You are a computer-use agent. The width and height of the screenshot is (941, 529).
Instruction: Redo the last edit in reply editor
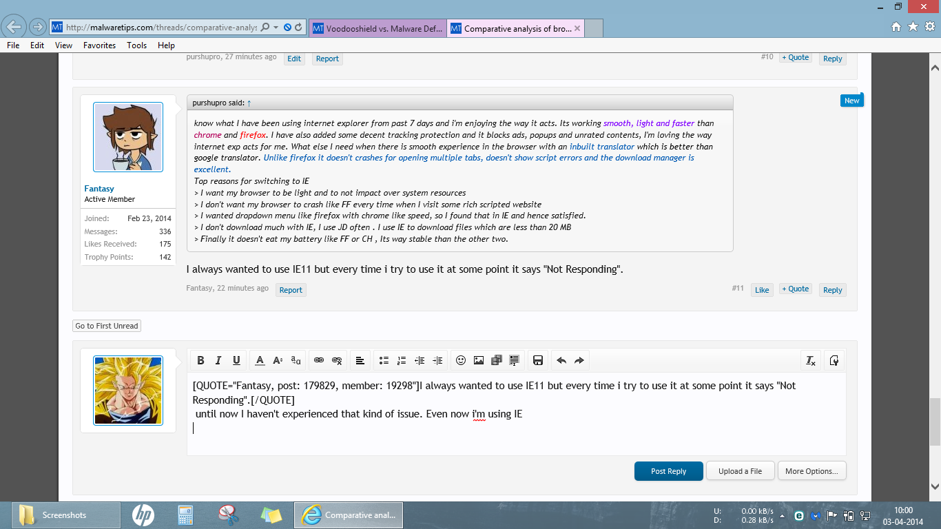pyautogui.click(x=579, y=360)
